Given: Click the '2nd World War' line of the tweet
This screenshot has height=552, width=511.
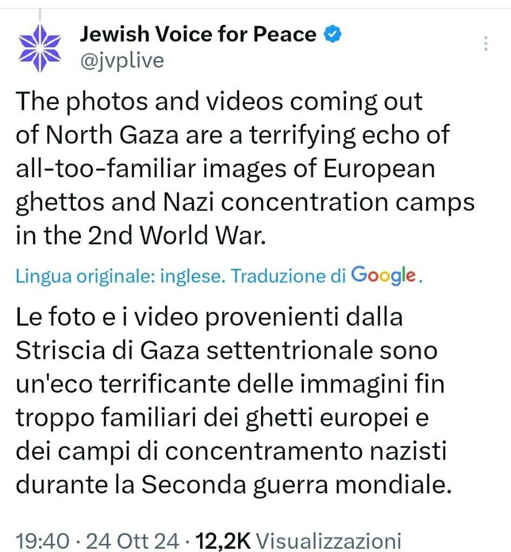Looking at the screenshot, I should pyautogui.click(x=176, y=235).
